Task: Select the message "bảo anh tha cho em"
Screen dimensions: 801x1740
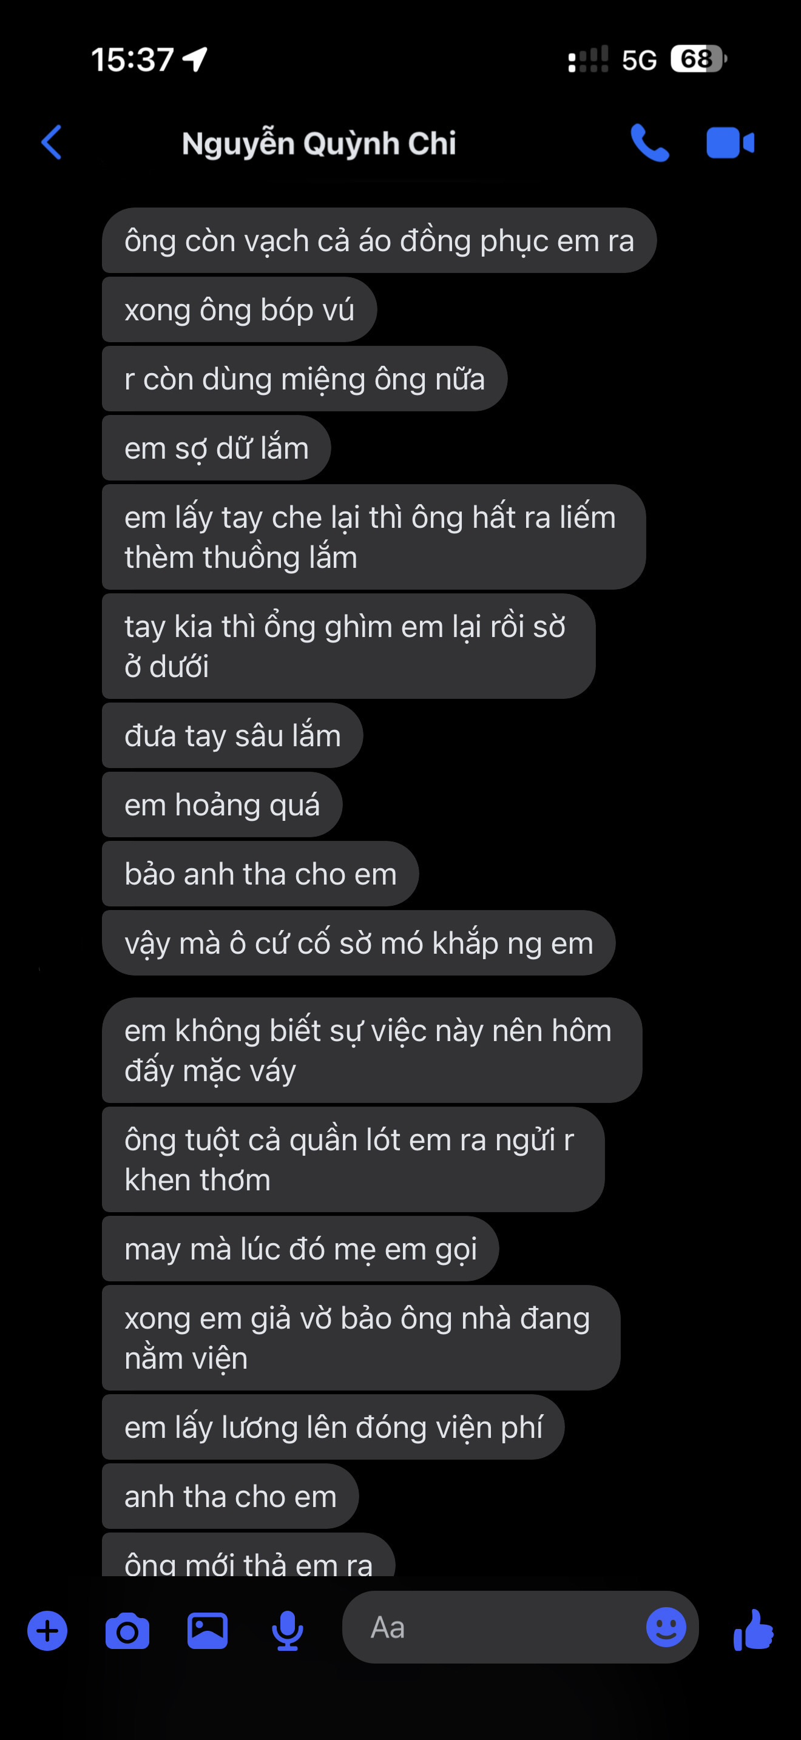Action: coord(260,874)
